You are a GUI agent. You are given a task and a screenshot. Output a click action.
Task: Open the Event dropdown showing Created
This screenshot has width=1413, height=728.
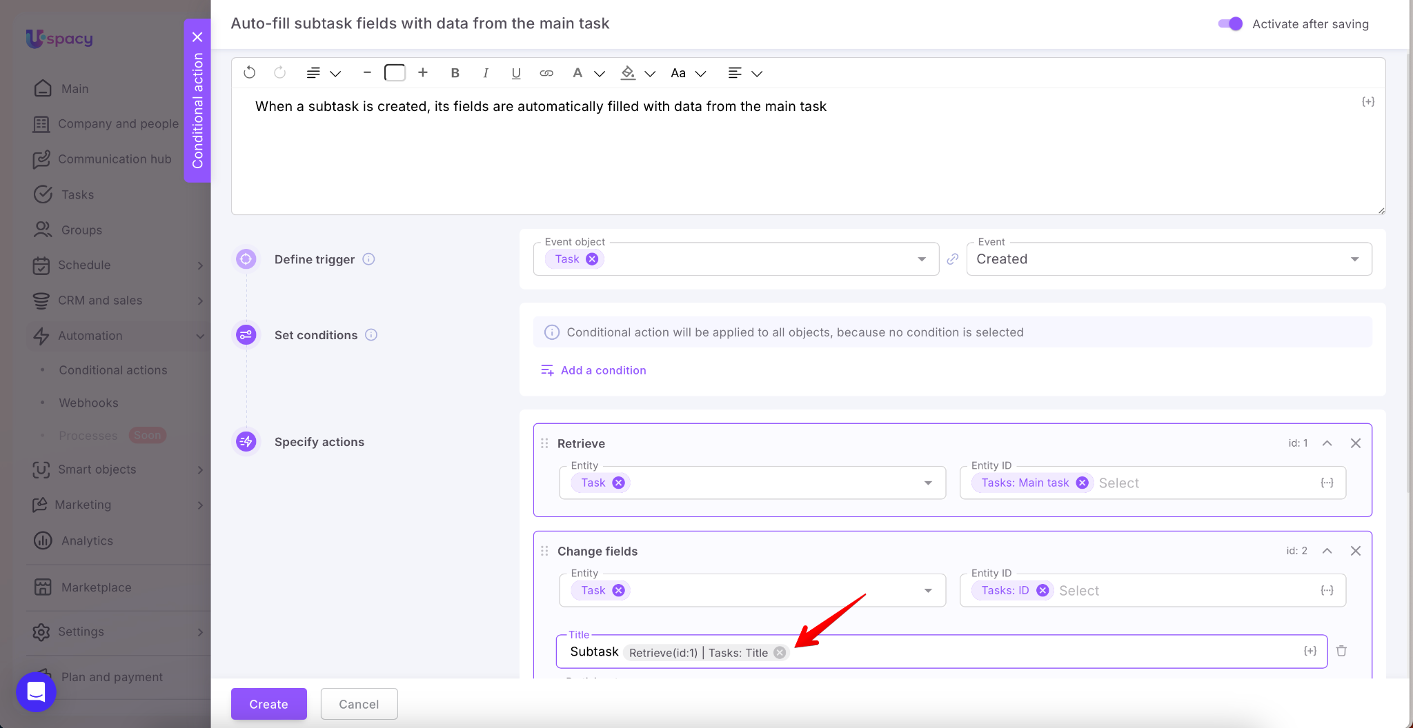[1169, 259]
